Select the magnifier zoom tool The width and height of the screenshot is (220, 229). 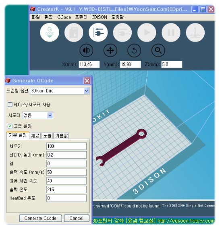coord(158,50)
